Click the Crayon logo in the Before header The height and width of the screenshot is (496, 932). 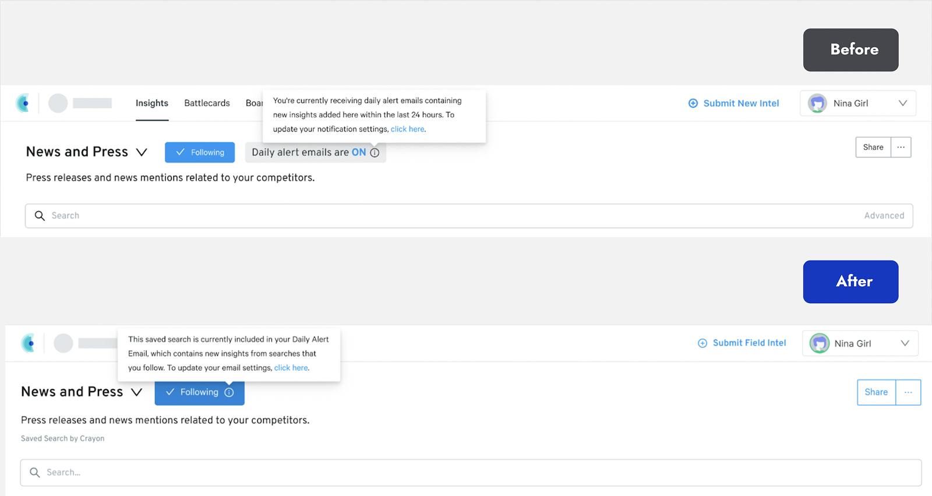tap(23, 103)
